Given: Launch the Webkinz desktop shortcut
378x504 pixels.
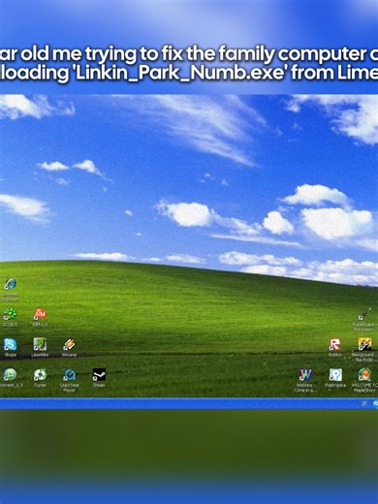Looking at the screenshot, I should [x=305, y=375].
